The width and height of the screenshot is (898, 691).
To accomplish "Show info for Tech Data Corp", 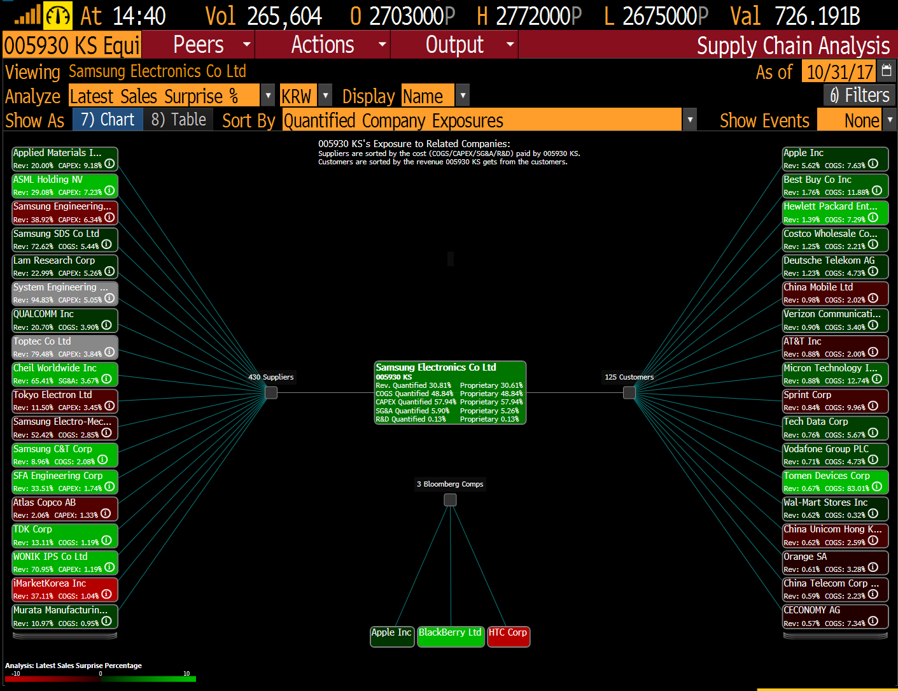I will click(x=873, y=433).
